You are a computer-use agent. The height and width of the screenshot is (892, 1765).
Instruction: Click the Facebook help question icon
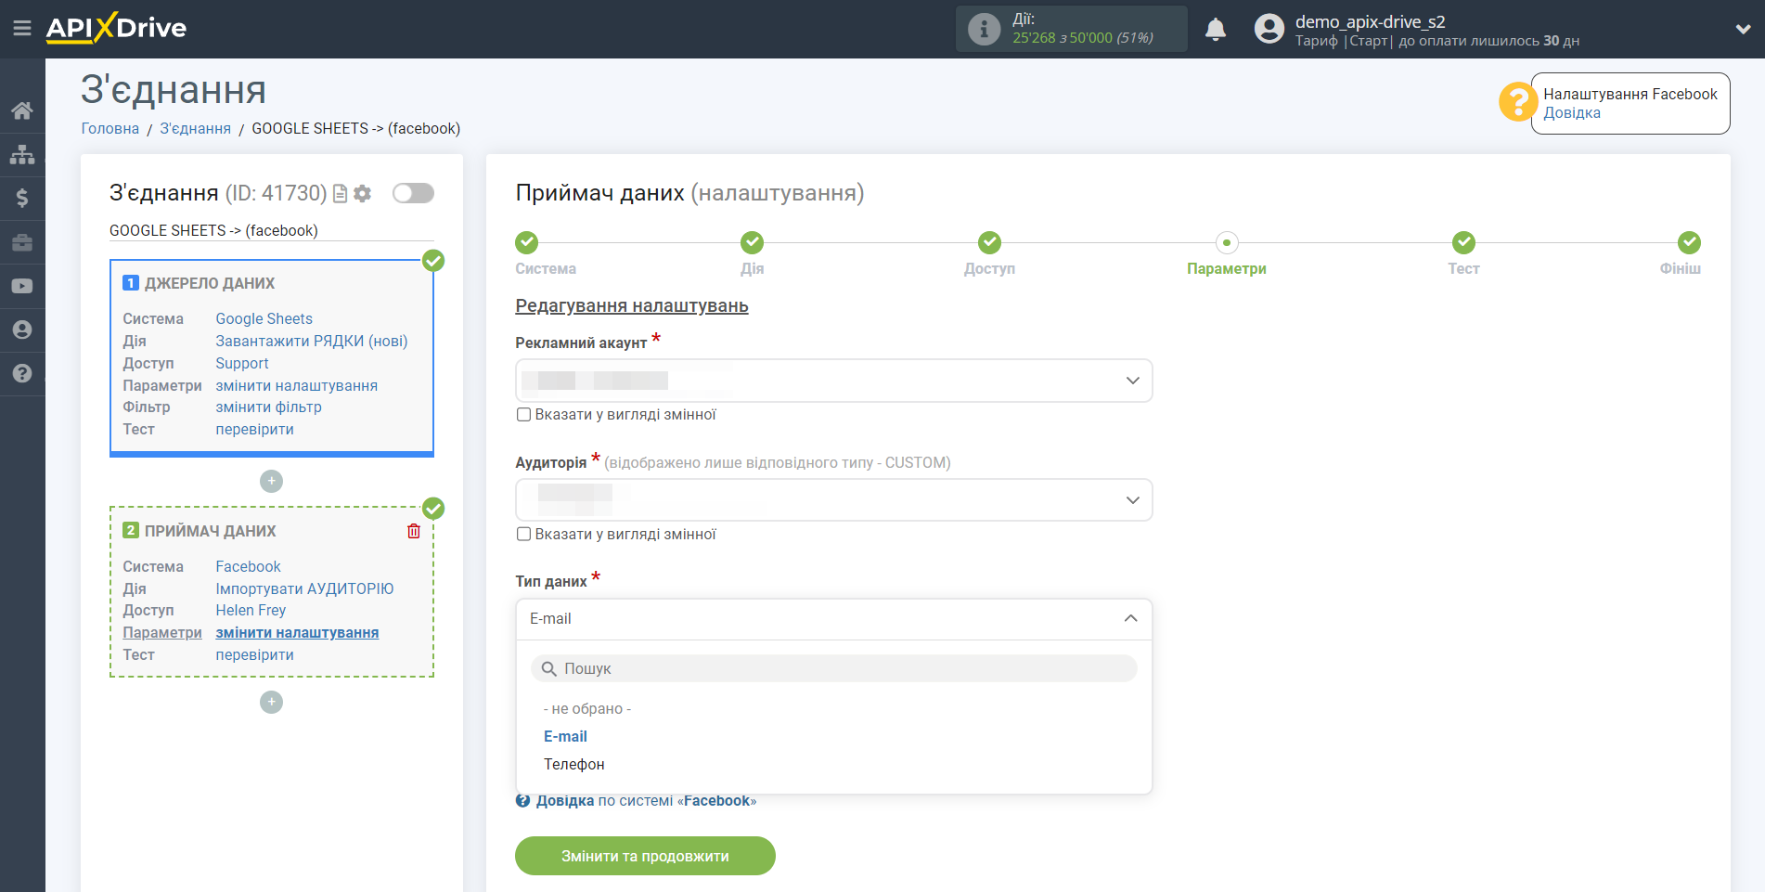[x=523, y=801]
